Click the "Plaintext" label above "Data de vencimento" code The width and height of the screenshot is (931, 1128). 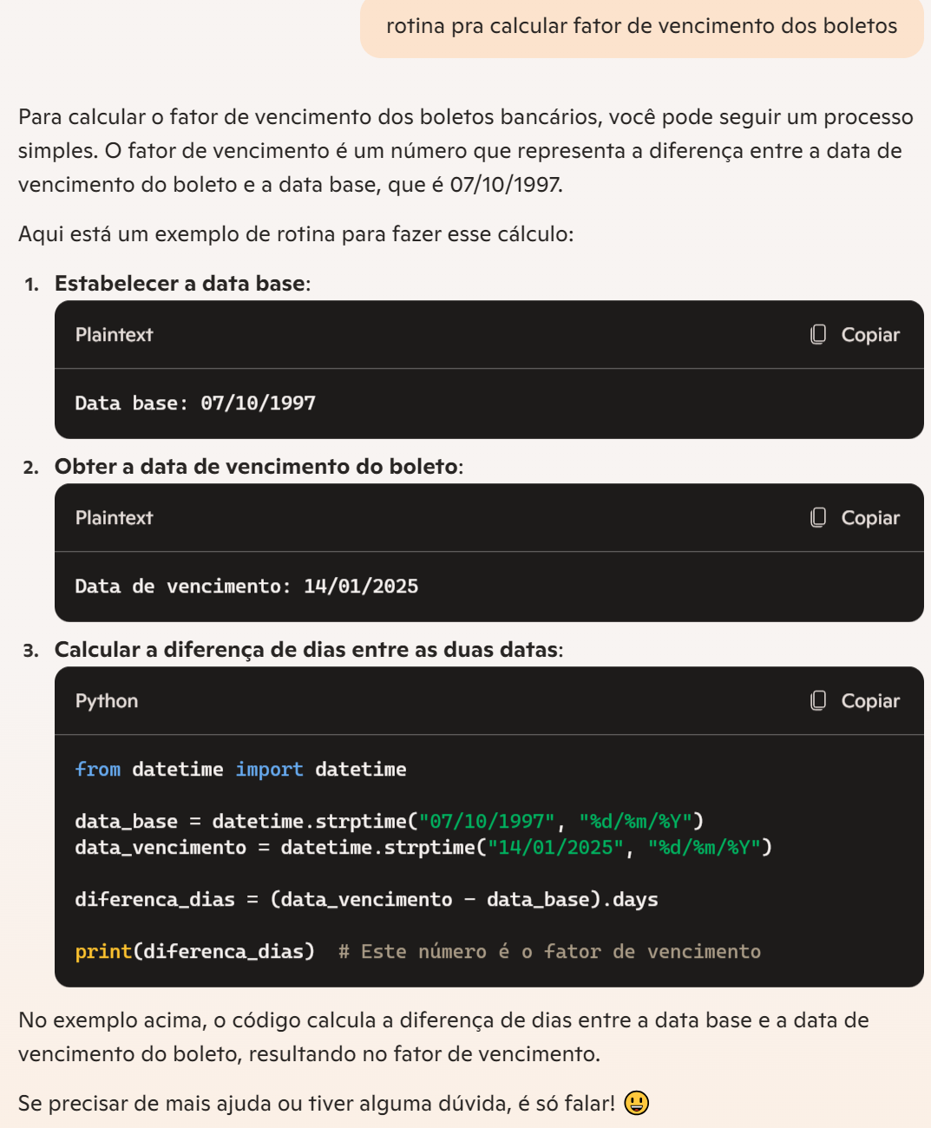[x=114, y=518]
